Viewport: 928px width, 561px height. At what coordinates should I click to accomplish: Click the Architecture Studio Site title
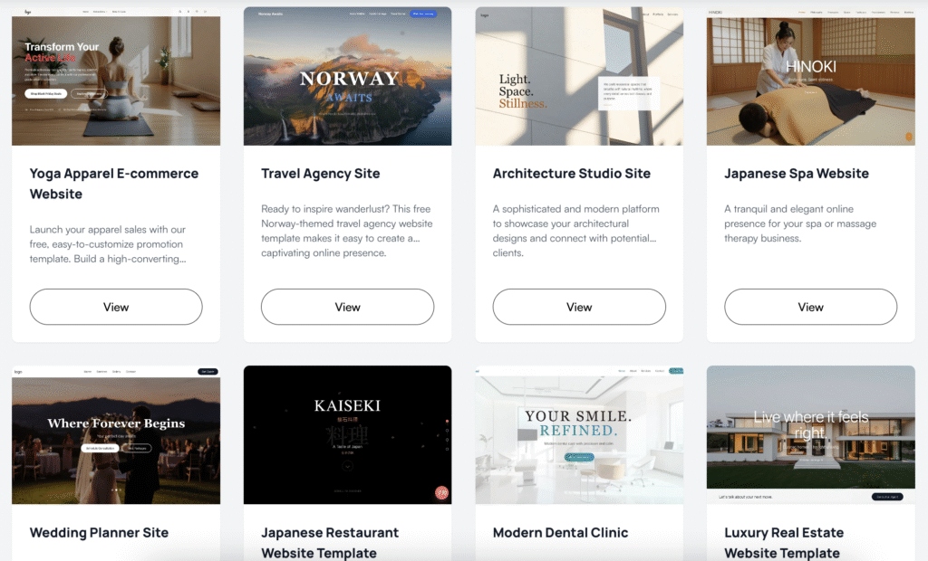(x=571, y=173)
